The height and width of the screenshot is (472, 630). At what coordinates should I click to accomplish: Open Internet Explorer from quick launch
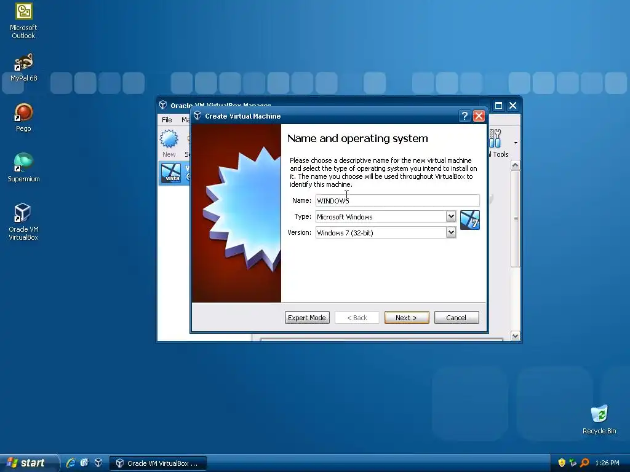pos(71,463)
